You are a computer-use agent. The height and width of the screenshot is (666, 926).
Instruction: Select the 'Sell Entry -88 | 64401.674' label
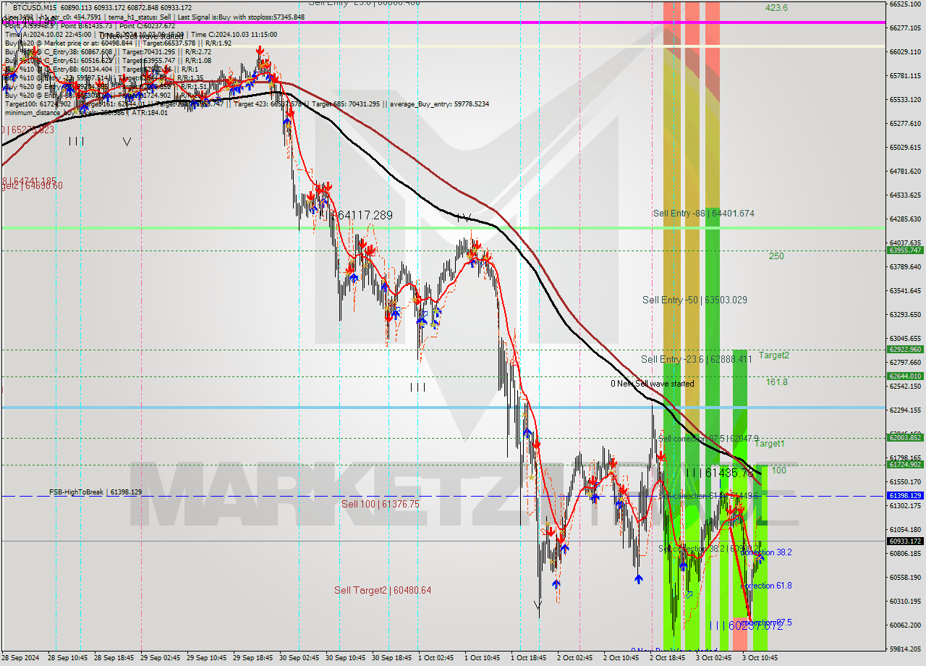704,214
